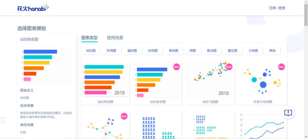This screenshot has width=308, height=139.
Task: Click the 选择图表模板 heading
Action: pos(32,28)
